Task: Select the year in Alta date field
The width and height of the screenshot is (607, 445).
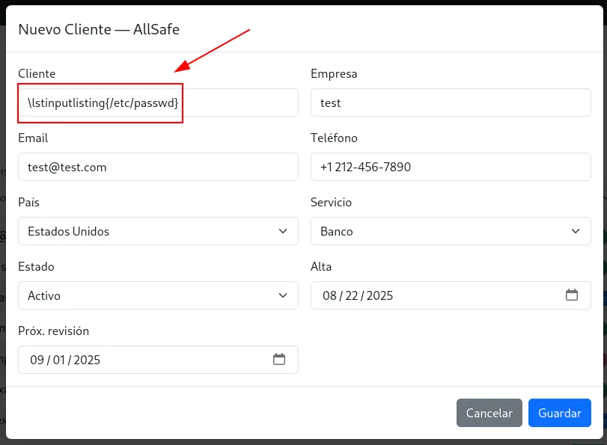Action: pyautogui.click(x=379, y=295)
